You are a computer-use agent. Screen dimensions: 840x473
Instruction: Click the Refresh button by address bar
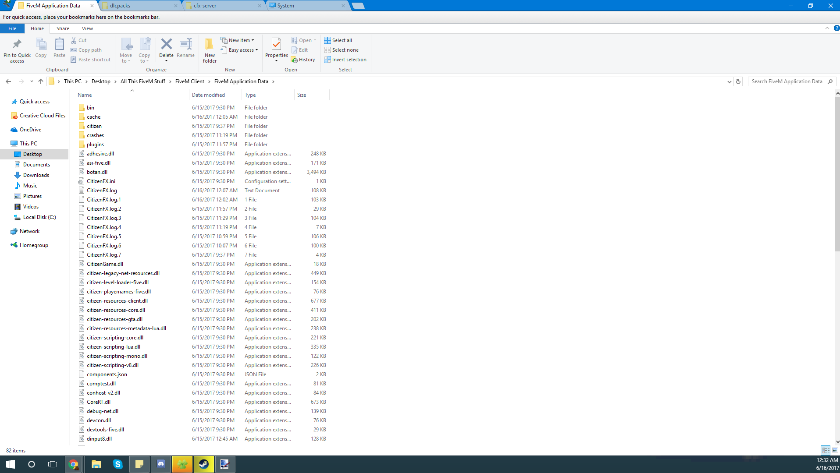tap(738, 81)
